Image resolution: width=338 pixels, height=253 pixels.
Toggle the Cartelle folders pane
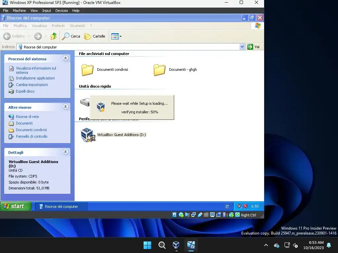pyautogui.click(x=95, y=36)
